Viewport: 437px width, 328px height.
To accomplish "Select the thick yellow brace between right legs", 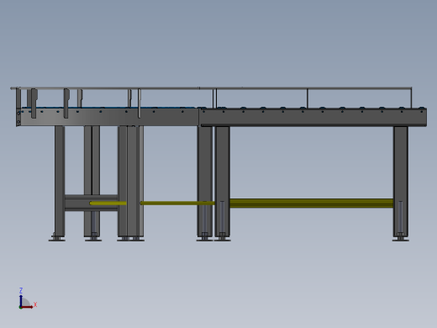I will (312, 204).
